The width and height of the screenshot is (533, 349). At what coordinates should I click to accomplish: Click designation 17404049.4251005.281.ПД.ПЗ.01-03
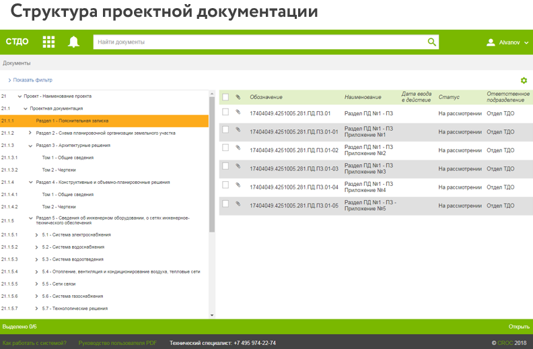pos(294,168)
